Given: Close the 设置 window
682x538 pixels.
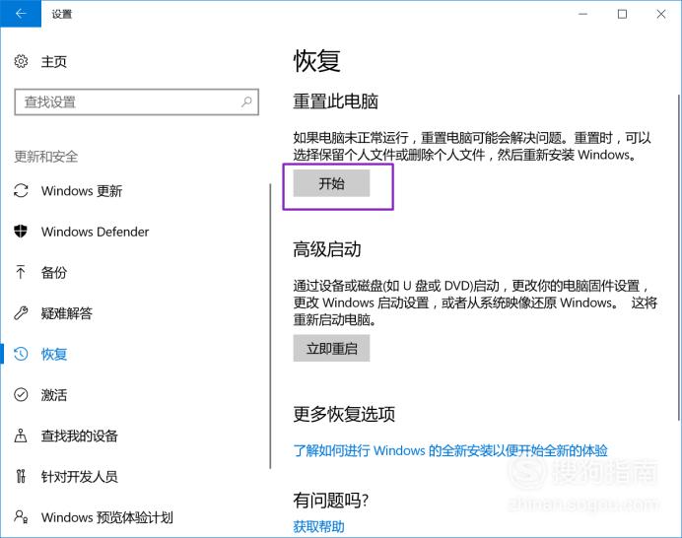Looking at the screenshot, I should point(661,14).
